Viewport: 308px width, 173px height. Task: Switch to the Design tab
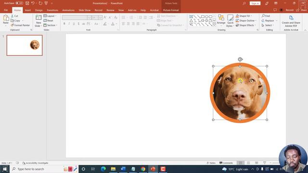pyautogui.click(x=38, y=10)
